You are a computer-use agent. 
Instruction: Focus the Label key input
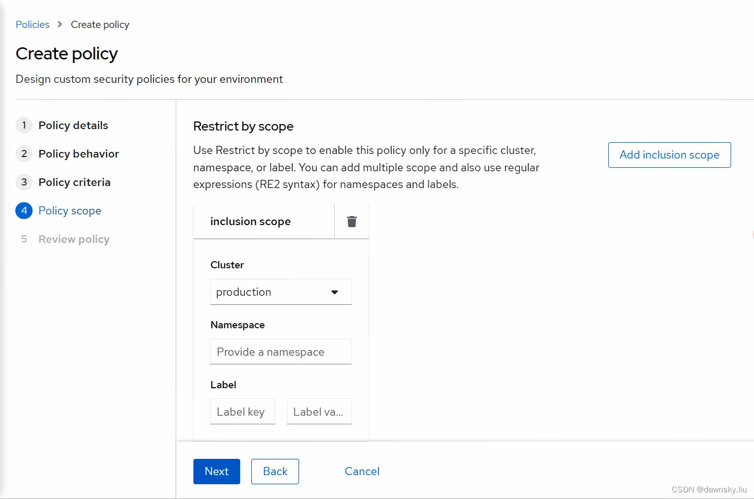point(243,412)
